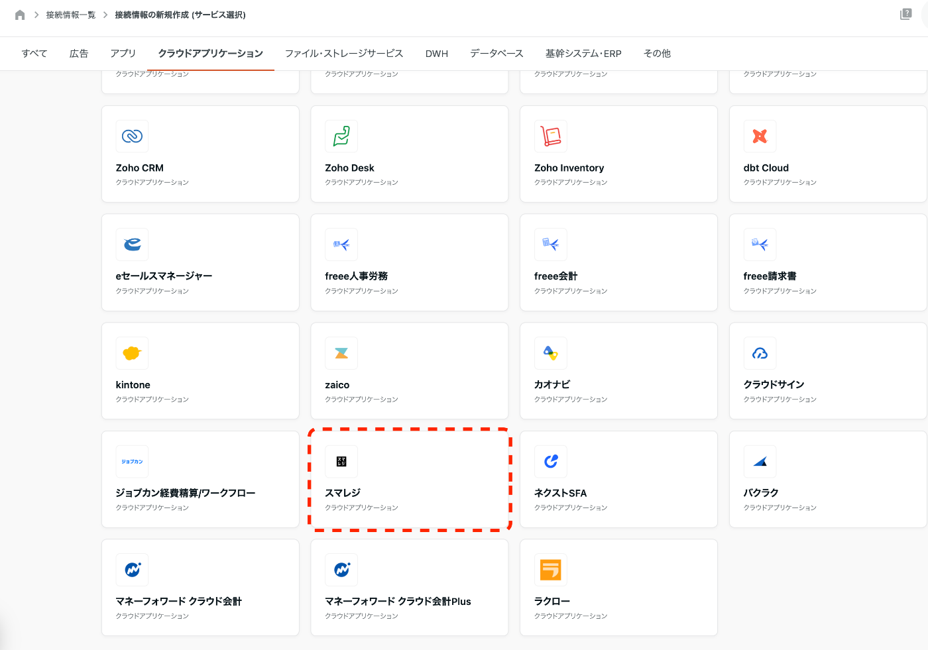This screenshot has height=650, width=928.
Task: Choose the dbt Cloud service name
Action: pos(766,168)
